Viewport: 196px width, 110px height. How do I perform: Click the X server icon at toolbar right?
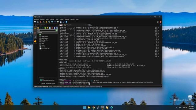(x=158, y=22)
